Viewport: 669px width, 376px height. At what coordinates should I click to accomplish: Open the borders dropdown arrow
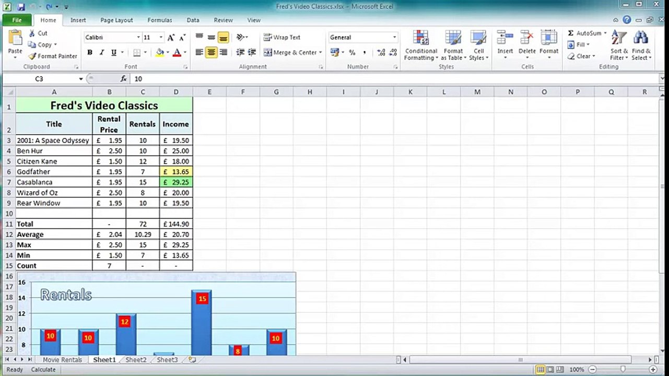[145, 52]
